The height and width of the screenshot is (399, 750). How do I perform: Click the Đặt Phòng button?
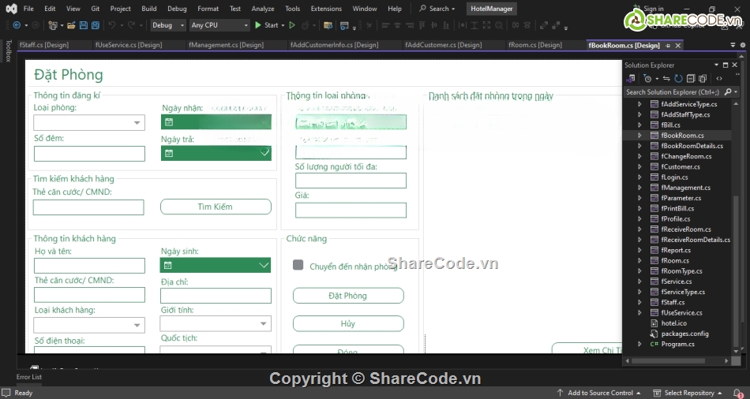348,296
